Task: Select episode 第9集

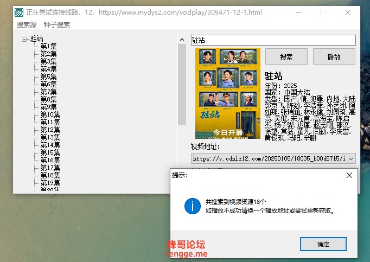Action: tap(48, 107)
